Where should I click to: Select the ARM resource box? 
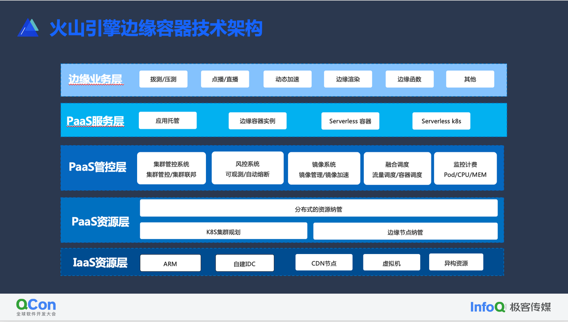[170, 263]
